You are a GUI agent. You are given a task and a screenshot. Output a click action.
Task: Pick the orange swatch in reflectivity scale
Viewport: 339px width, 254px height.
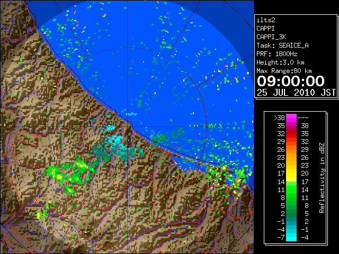pos(291,150)
